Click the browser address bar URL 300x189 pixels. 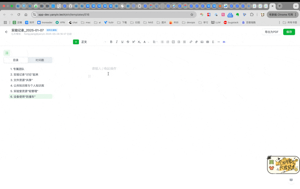point(64,15)
